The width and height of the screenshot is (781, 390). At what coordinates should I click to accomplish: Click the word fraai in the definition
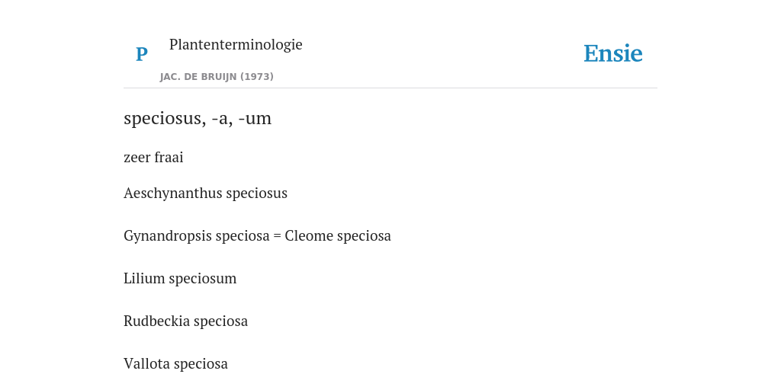pos(169,157)
